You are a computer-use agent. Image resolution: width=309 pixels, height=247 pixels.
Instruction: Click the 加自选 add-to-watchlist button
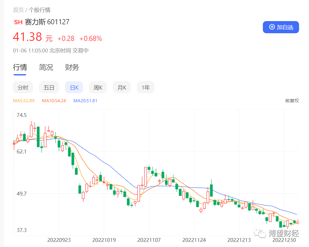pyautogui.click(x=281, y=27)
